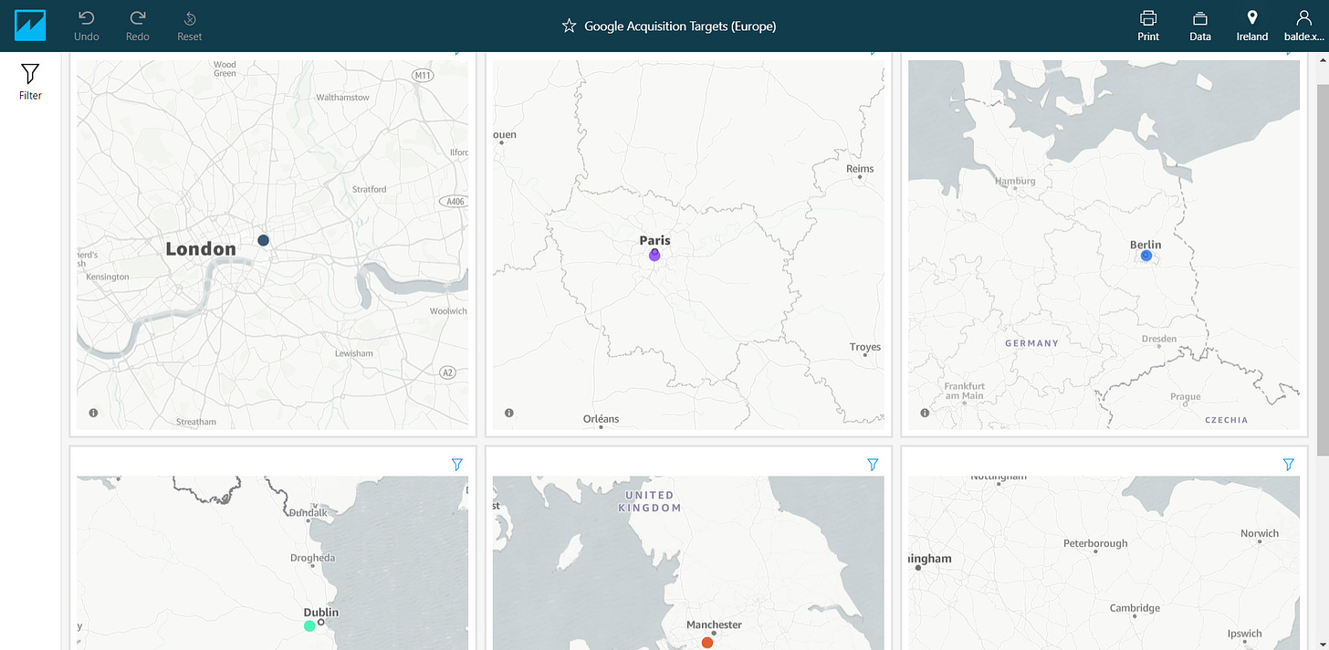Viewport: 1329px width, 650px height.
Task: Click the 'CZECHIA' country label
Action: (1226, 420)
